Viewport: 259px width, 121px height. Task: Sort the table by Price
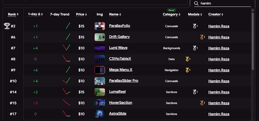(80, 15)
